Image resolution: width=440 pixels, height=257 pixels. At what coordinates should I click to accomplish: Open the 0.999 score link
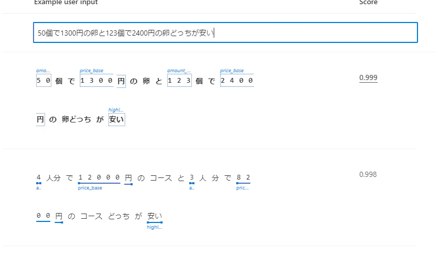[x=368, y=77]
